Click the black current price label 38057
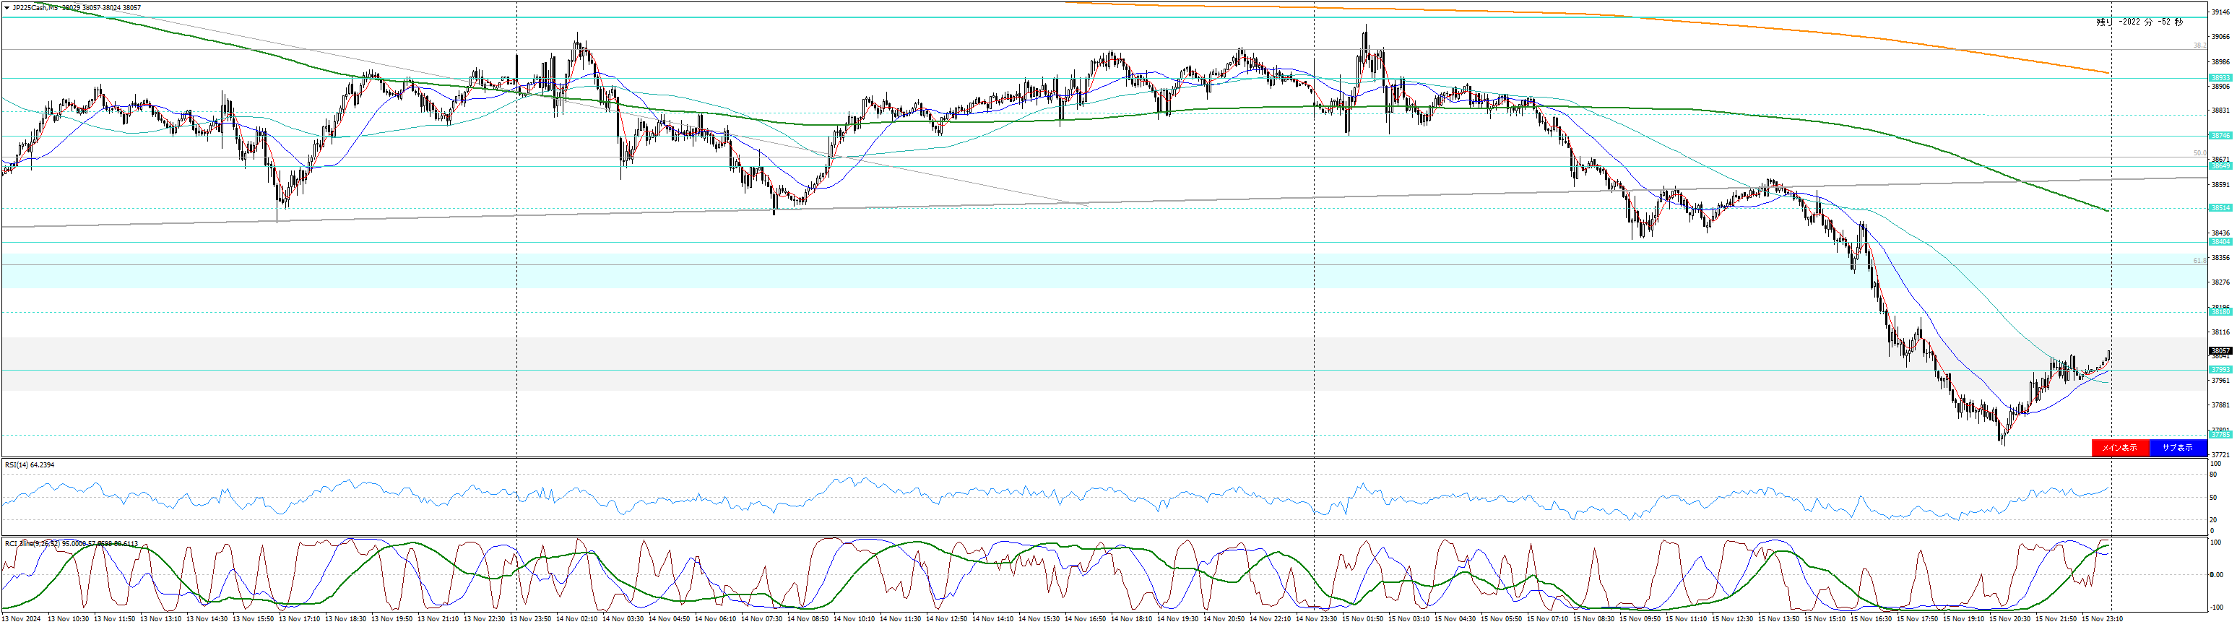 (2220, 351)
